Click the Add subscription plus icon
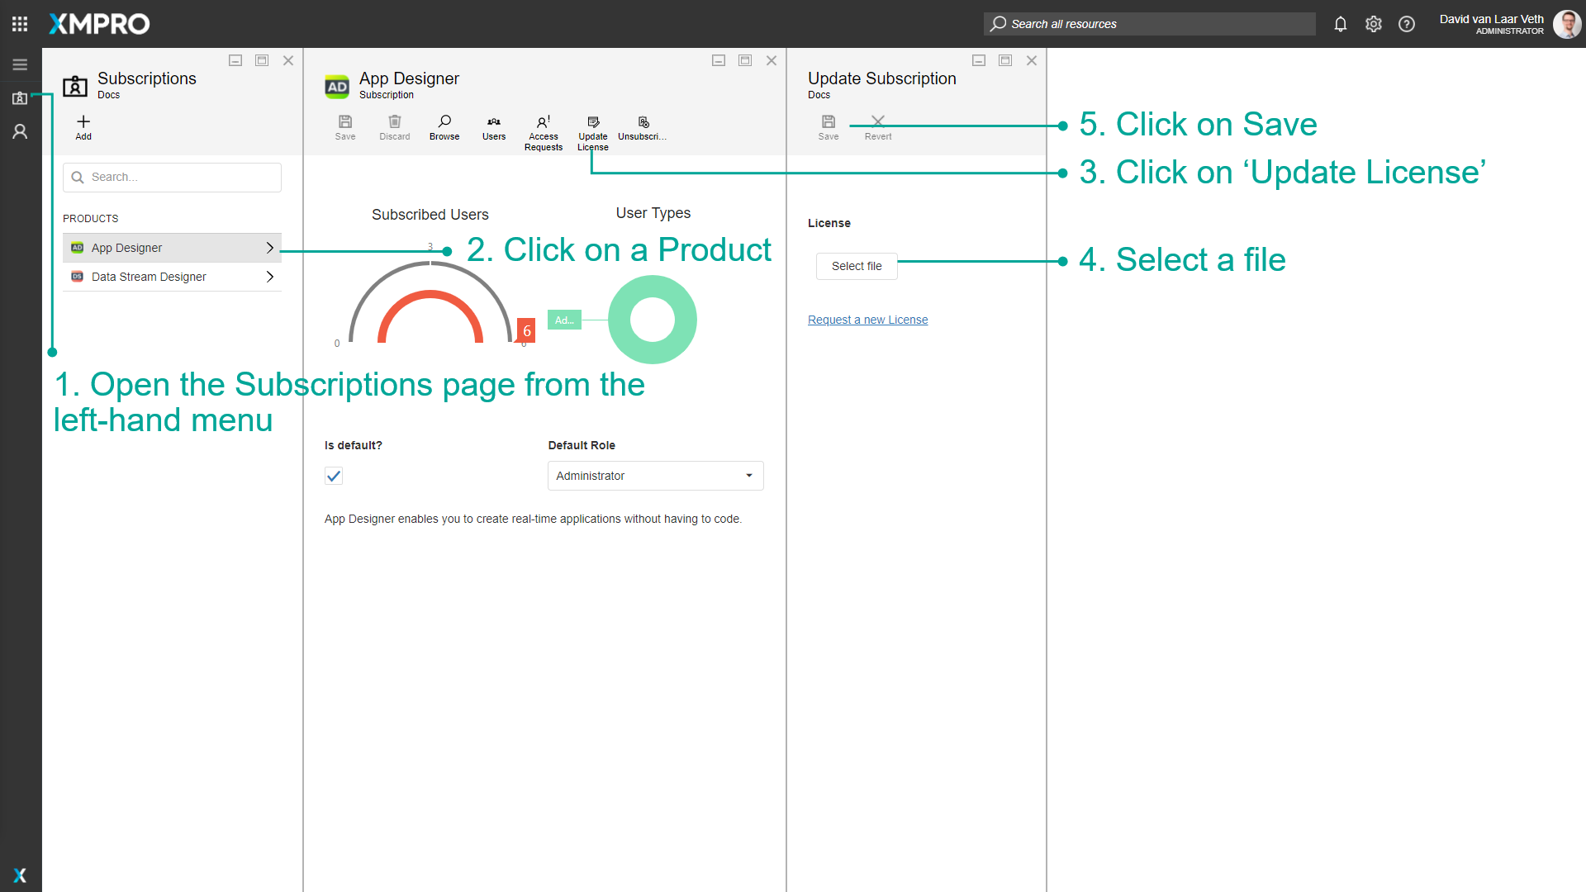 pos(83,122)
